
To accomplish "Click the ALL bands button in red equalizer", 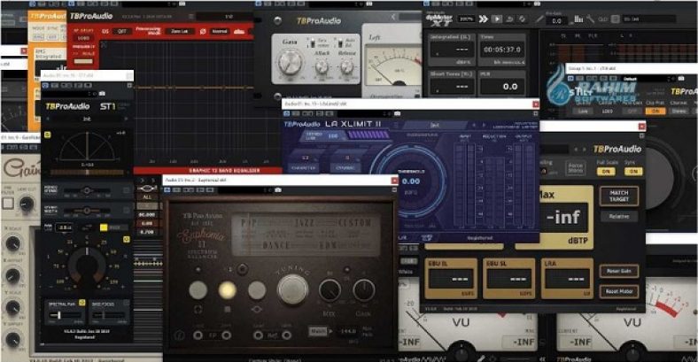I will click(x=147, y=197).
